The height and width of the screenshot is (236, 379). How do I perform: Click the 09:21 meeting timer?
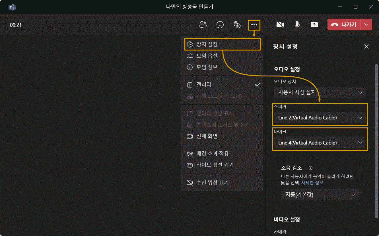tap(16, 25)
